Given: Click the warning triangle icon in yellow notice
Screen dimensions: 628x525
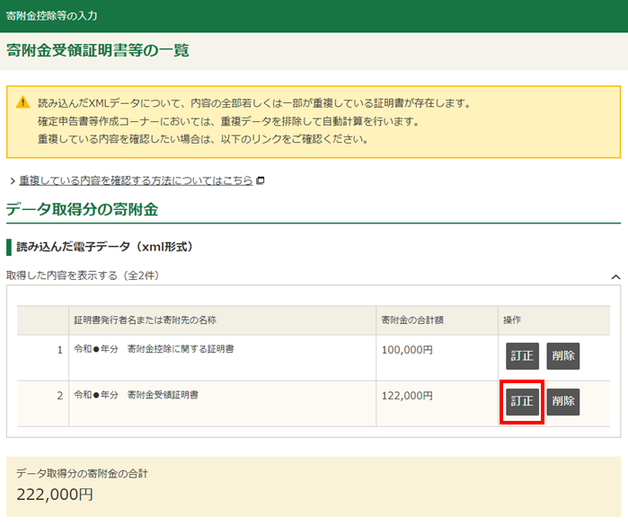Looking at the screenshot, I should tap(23, 102).
